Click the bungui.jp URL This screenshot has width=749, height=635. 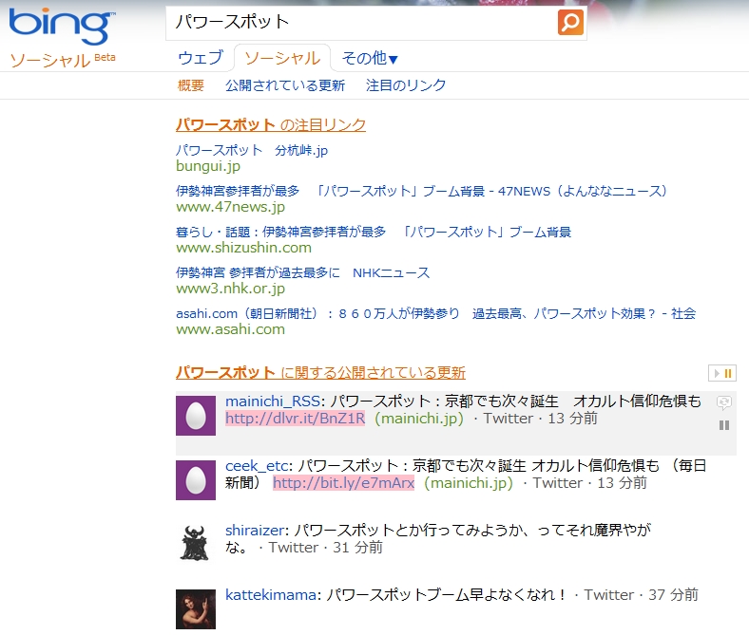208,166
